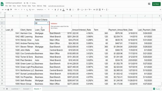The height and width of the screenshot is (91, 162).
Task: Select column header H
Action: [x=115, y=16]
